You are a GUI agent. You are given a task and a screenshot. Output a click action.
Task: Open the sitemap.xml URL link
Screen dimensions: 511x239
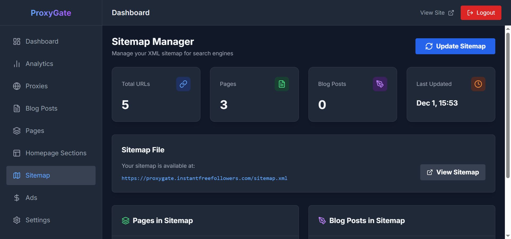pos(204,178)
